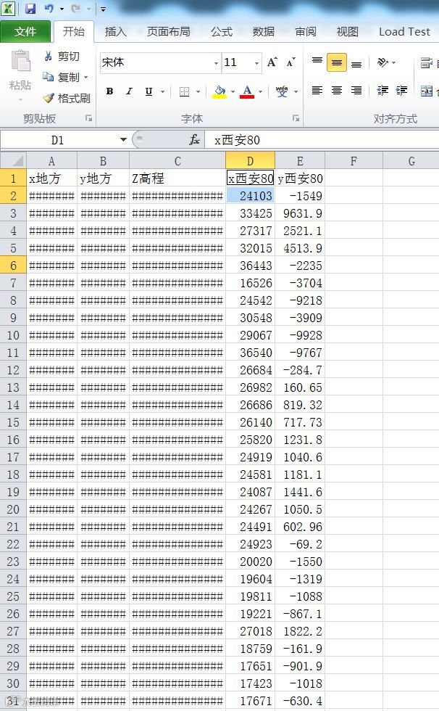Toggle Underline formatting

pos(149,91)
